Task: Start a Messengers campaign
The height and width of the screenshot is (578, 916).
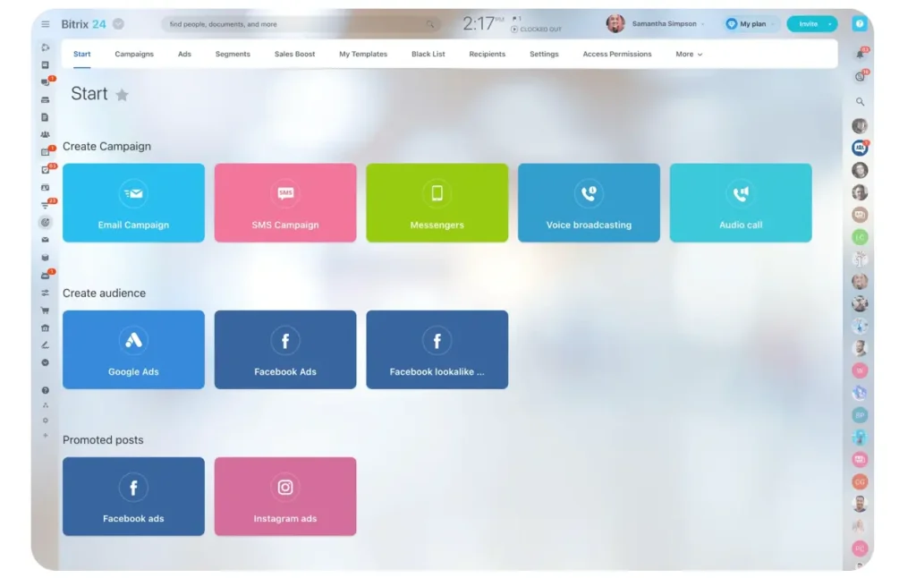Action: click(x=437, y=202)
